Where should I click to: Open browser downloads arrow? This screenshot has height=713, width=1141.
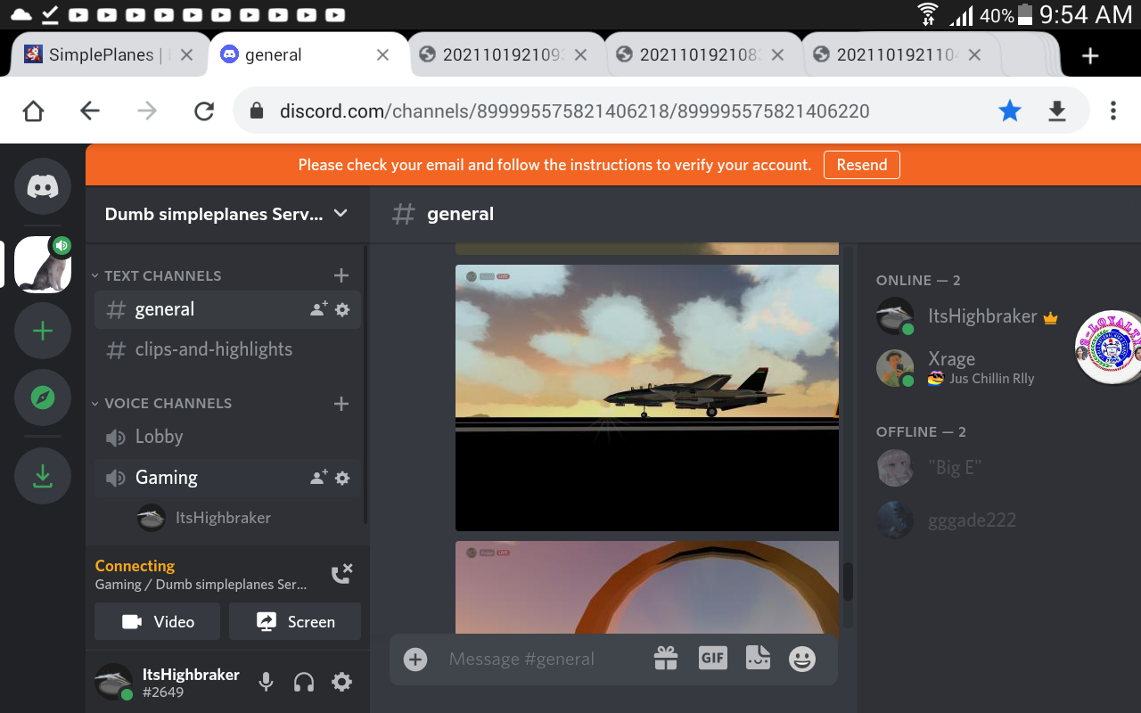tap(1057, 111)
